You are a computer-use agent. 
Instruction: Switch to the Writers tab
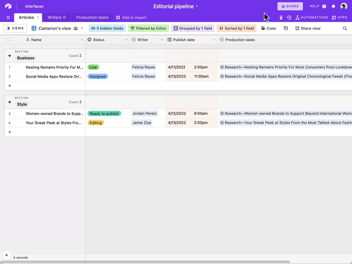(55, 17)
